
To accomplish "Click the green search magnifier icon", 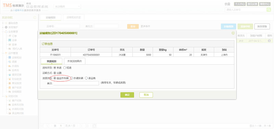I will tap(269, 10).
